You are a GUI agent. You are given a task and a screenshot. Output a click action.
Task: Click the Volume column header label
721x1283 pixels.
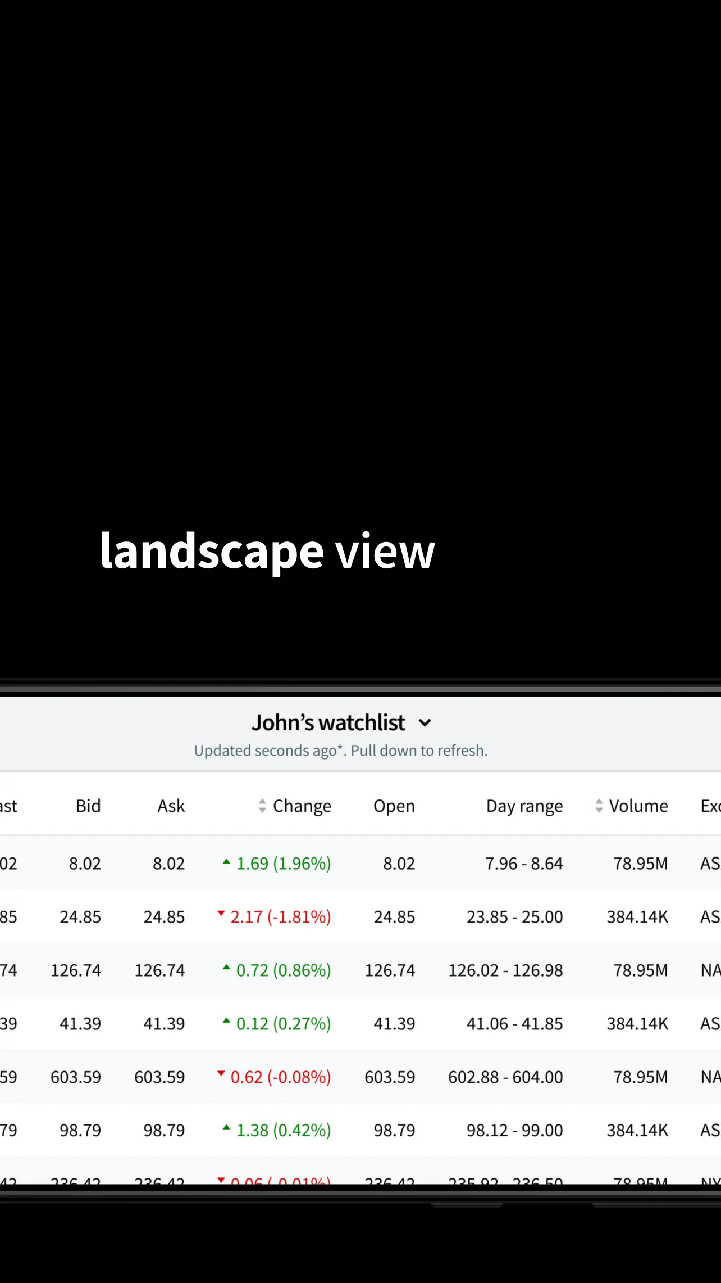click(x=638, y=806)
